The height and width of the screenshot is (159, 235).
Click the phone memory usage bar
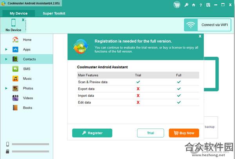tap(31, 144)
